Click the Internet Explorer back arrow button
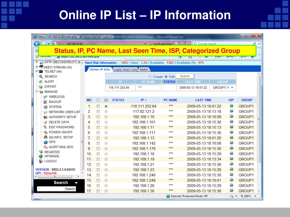This screenshot has height=217, width=290. coord(37,44)
